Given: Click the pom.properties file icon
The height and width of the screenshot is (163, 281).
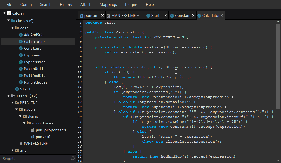Looking at the screenshot, I should tap(33, 130).
